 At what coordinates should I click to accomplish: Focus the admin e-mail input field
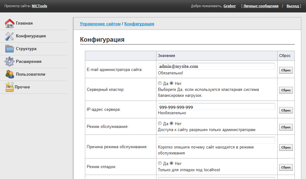[216, 66]
